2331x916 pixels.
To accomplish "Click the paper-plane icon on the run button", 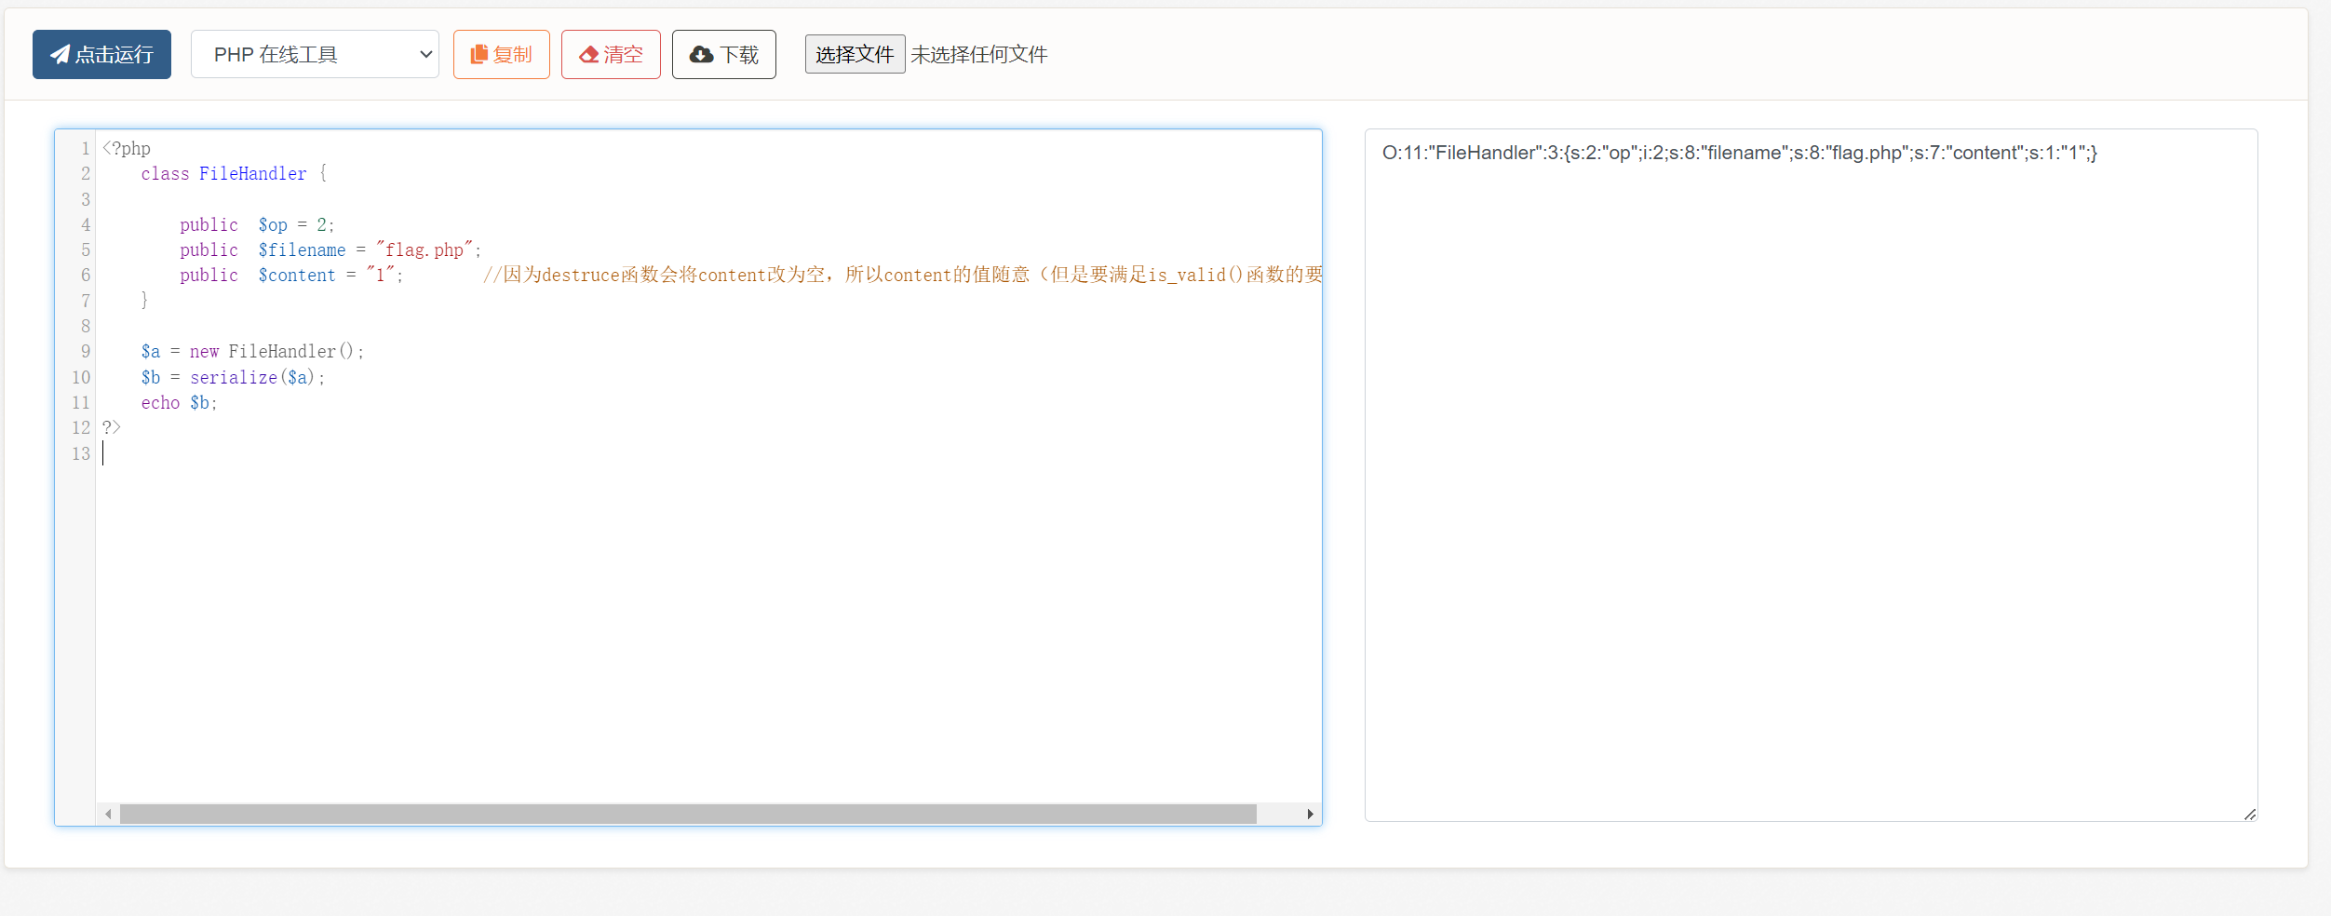I will [x=60, y=55].
